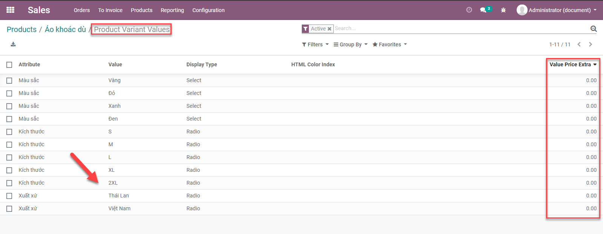Open the Group By dropdown
This screenshot has height=234, width=603.
(350, 44)
